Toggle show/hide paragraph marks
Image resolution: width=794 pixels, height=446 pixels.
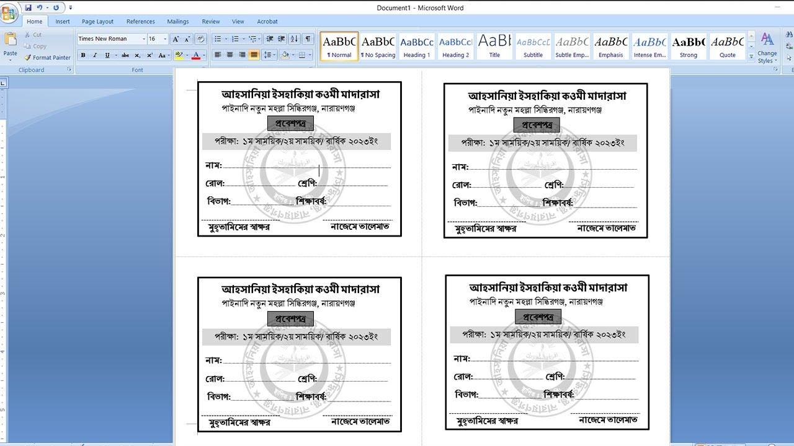click(x=308, y=39)
